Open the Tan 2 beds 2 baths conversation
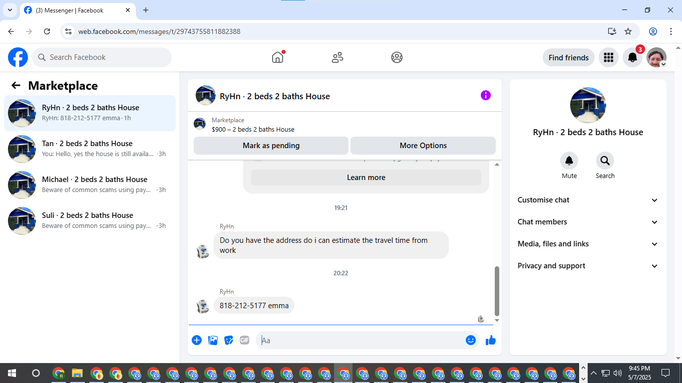682x383 pixels. coord(90,149)
